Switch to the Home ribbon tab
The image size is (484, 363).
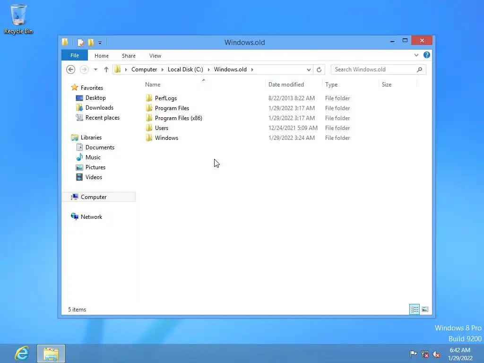click(x=102, y=56)
